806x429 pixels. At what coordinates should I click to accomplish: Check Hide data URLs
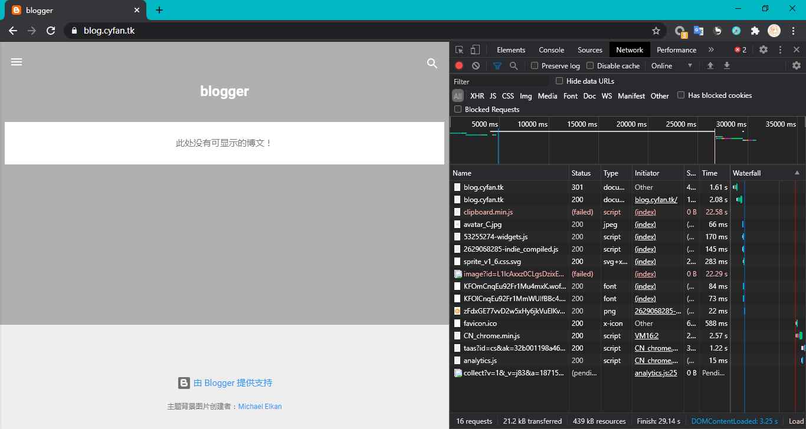pos(559,81)
